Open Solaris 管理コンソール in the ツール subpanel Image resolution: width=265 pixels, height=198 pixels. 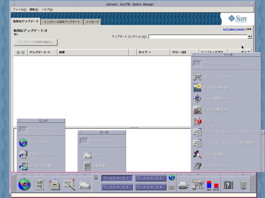(x=214, y=99)
